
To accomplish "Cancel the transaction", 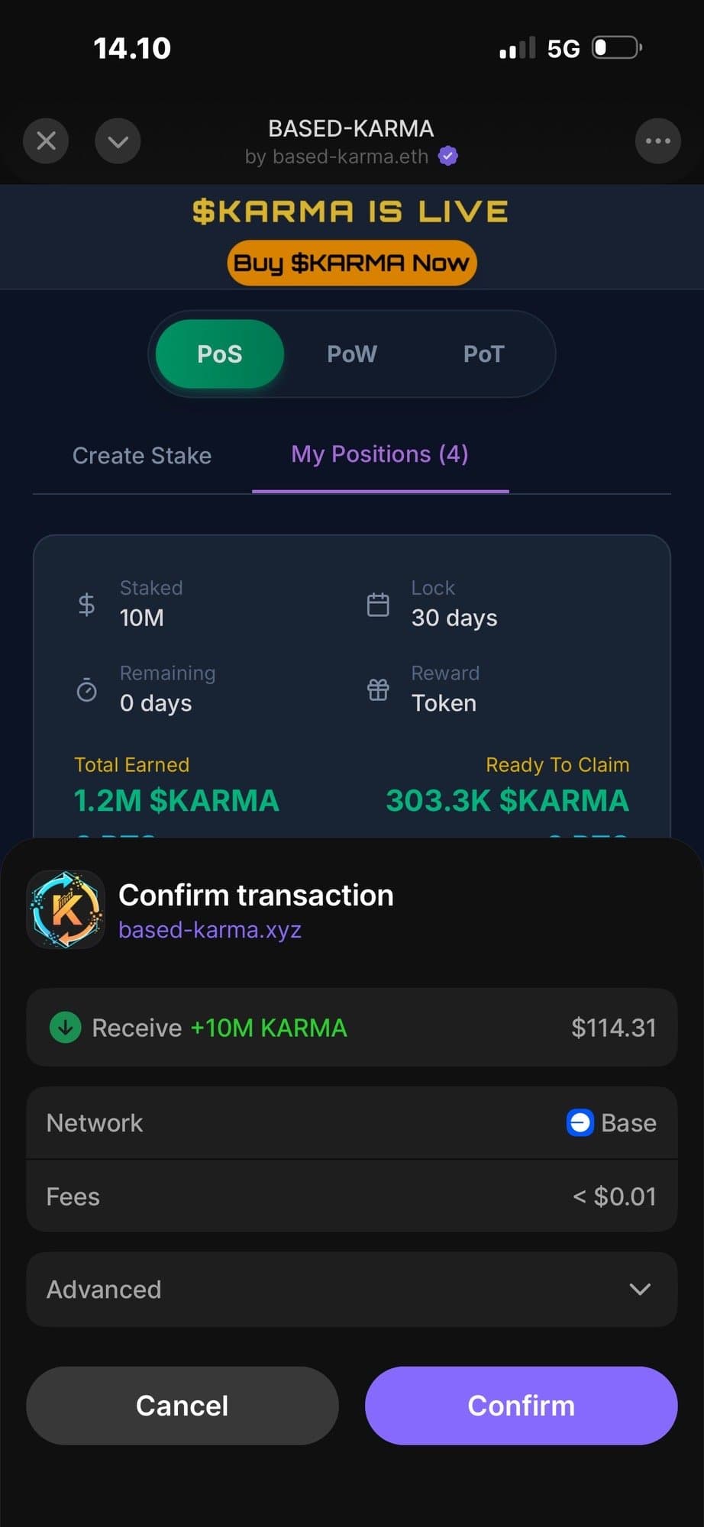I will 182,1406.
